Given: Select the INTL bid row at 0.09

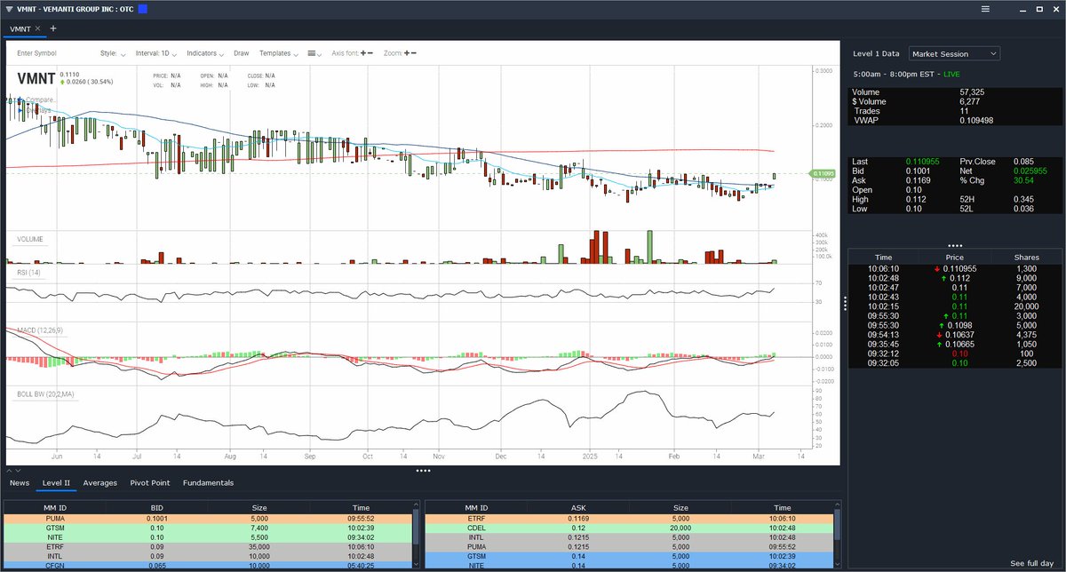Looking at the screenshot, I should (x=208, y=556).
